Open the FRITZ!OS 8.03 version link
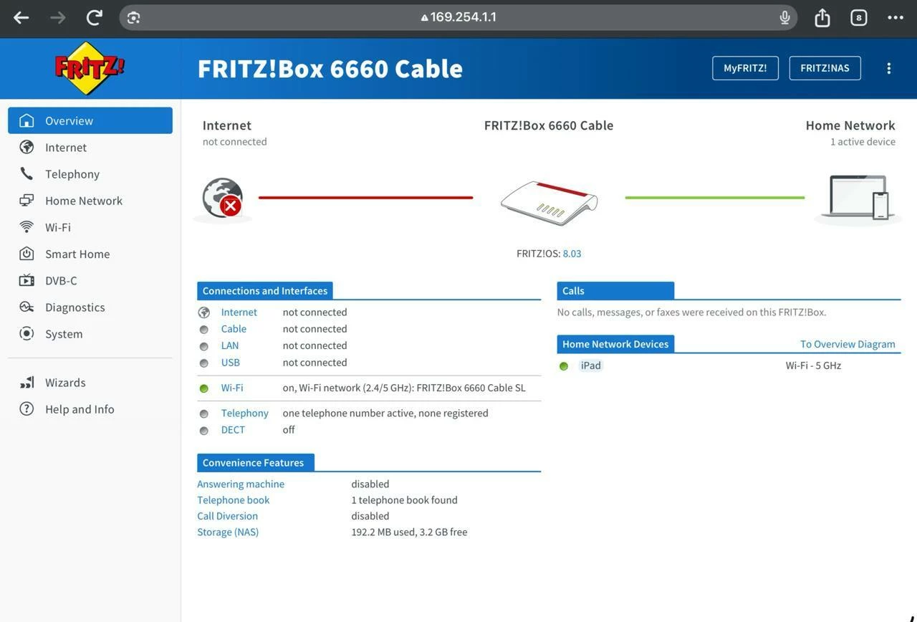This screenshot has width=917, height=622. [572, 254]
